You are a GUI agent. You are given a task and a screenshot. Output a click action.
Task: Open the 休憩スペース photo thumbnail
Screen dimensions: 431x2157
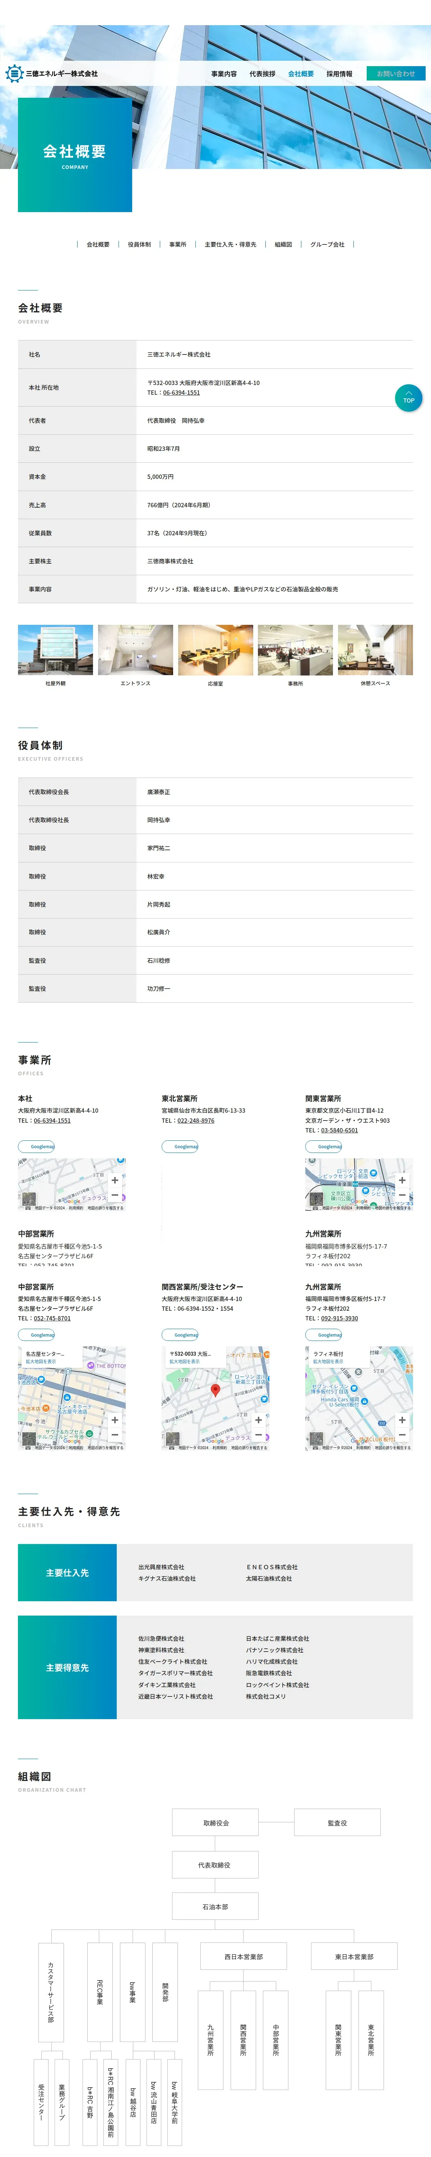click(x=375, y=650)
